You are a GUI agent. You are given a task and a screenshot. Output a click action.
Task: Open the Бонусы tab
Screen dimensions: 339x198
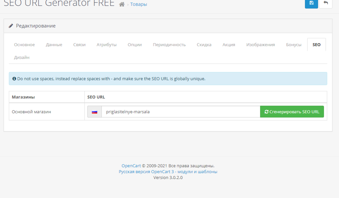(x=294, y=44)
